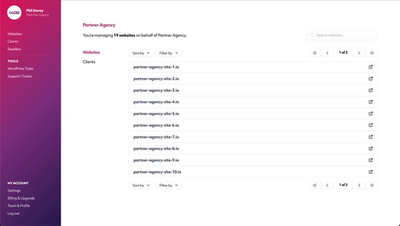
Task: Open Billing & Upgrade page
Action: click(21, 198)
